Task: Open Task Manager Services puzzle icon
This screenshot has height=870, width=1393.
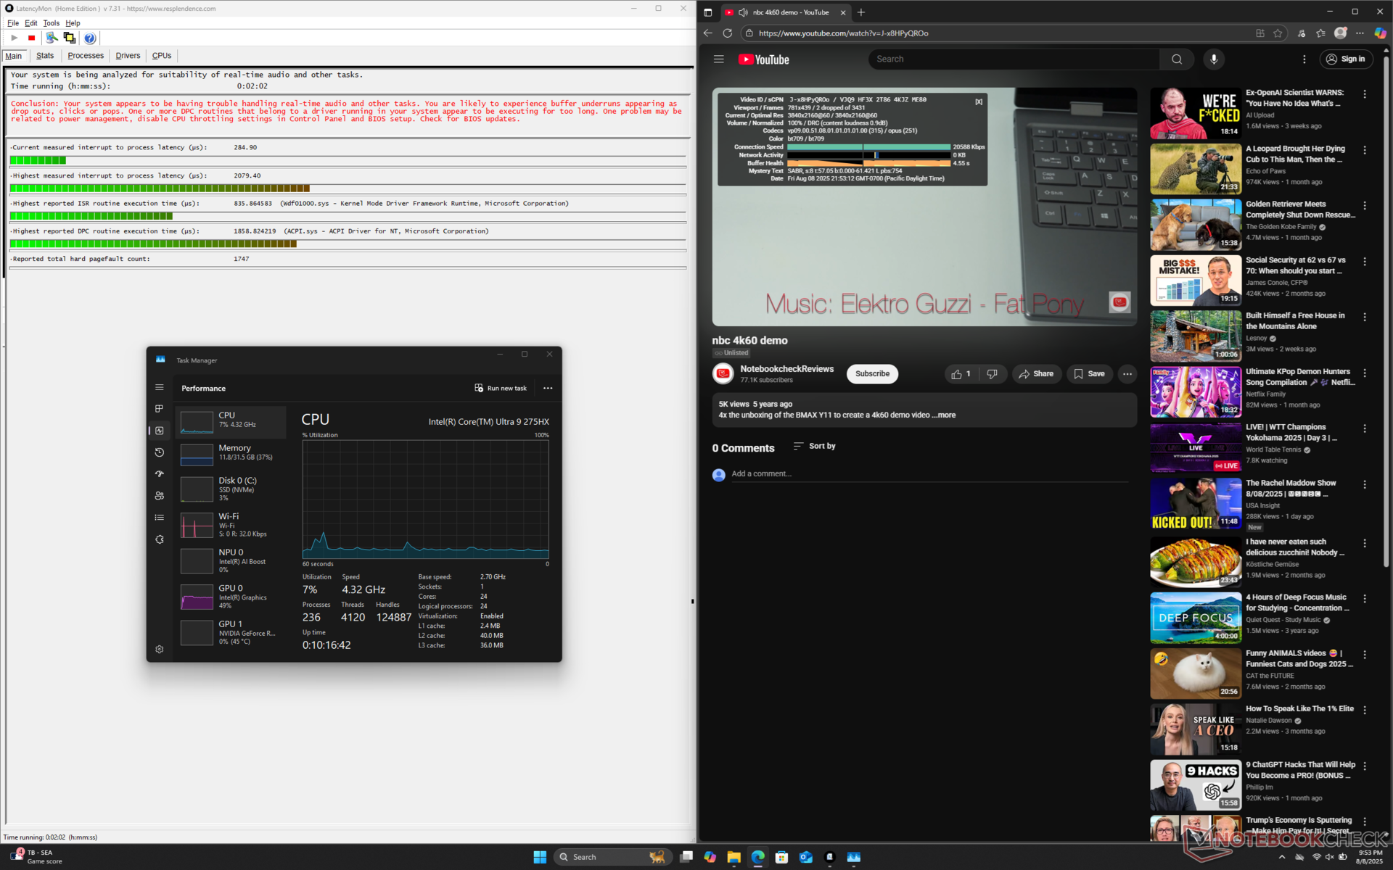Action: click(160, 539)
